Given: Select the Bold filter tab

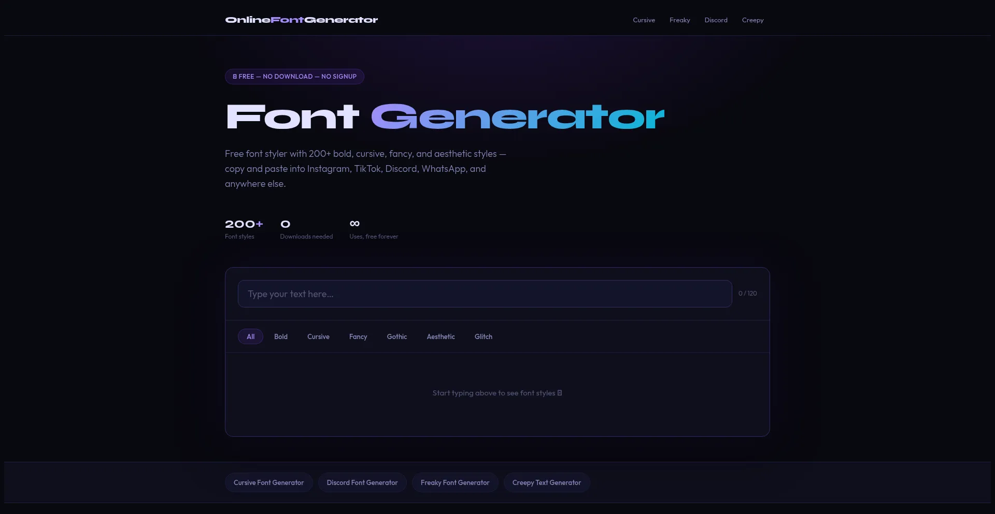Looking at the screenshot, I should (x=280, y=336).
